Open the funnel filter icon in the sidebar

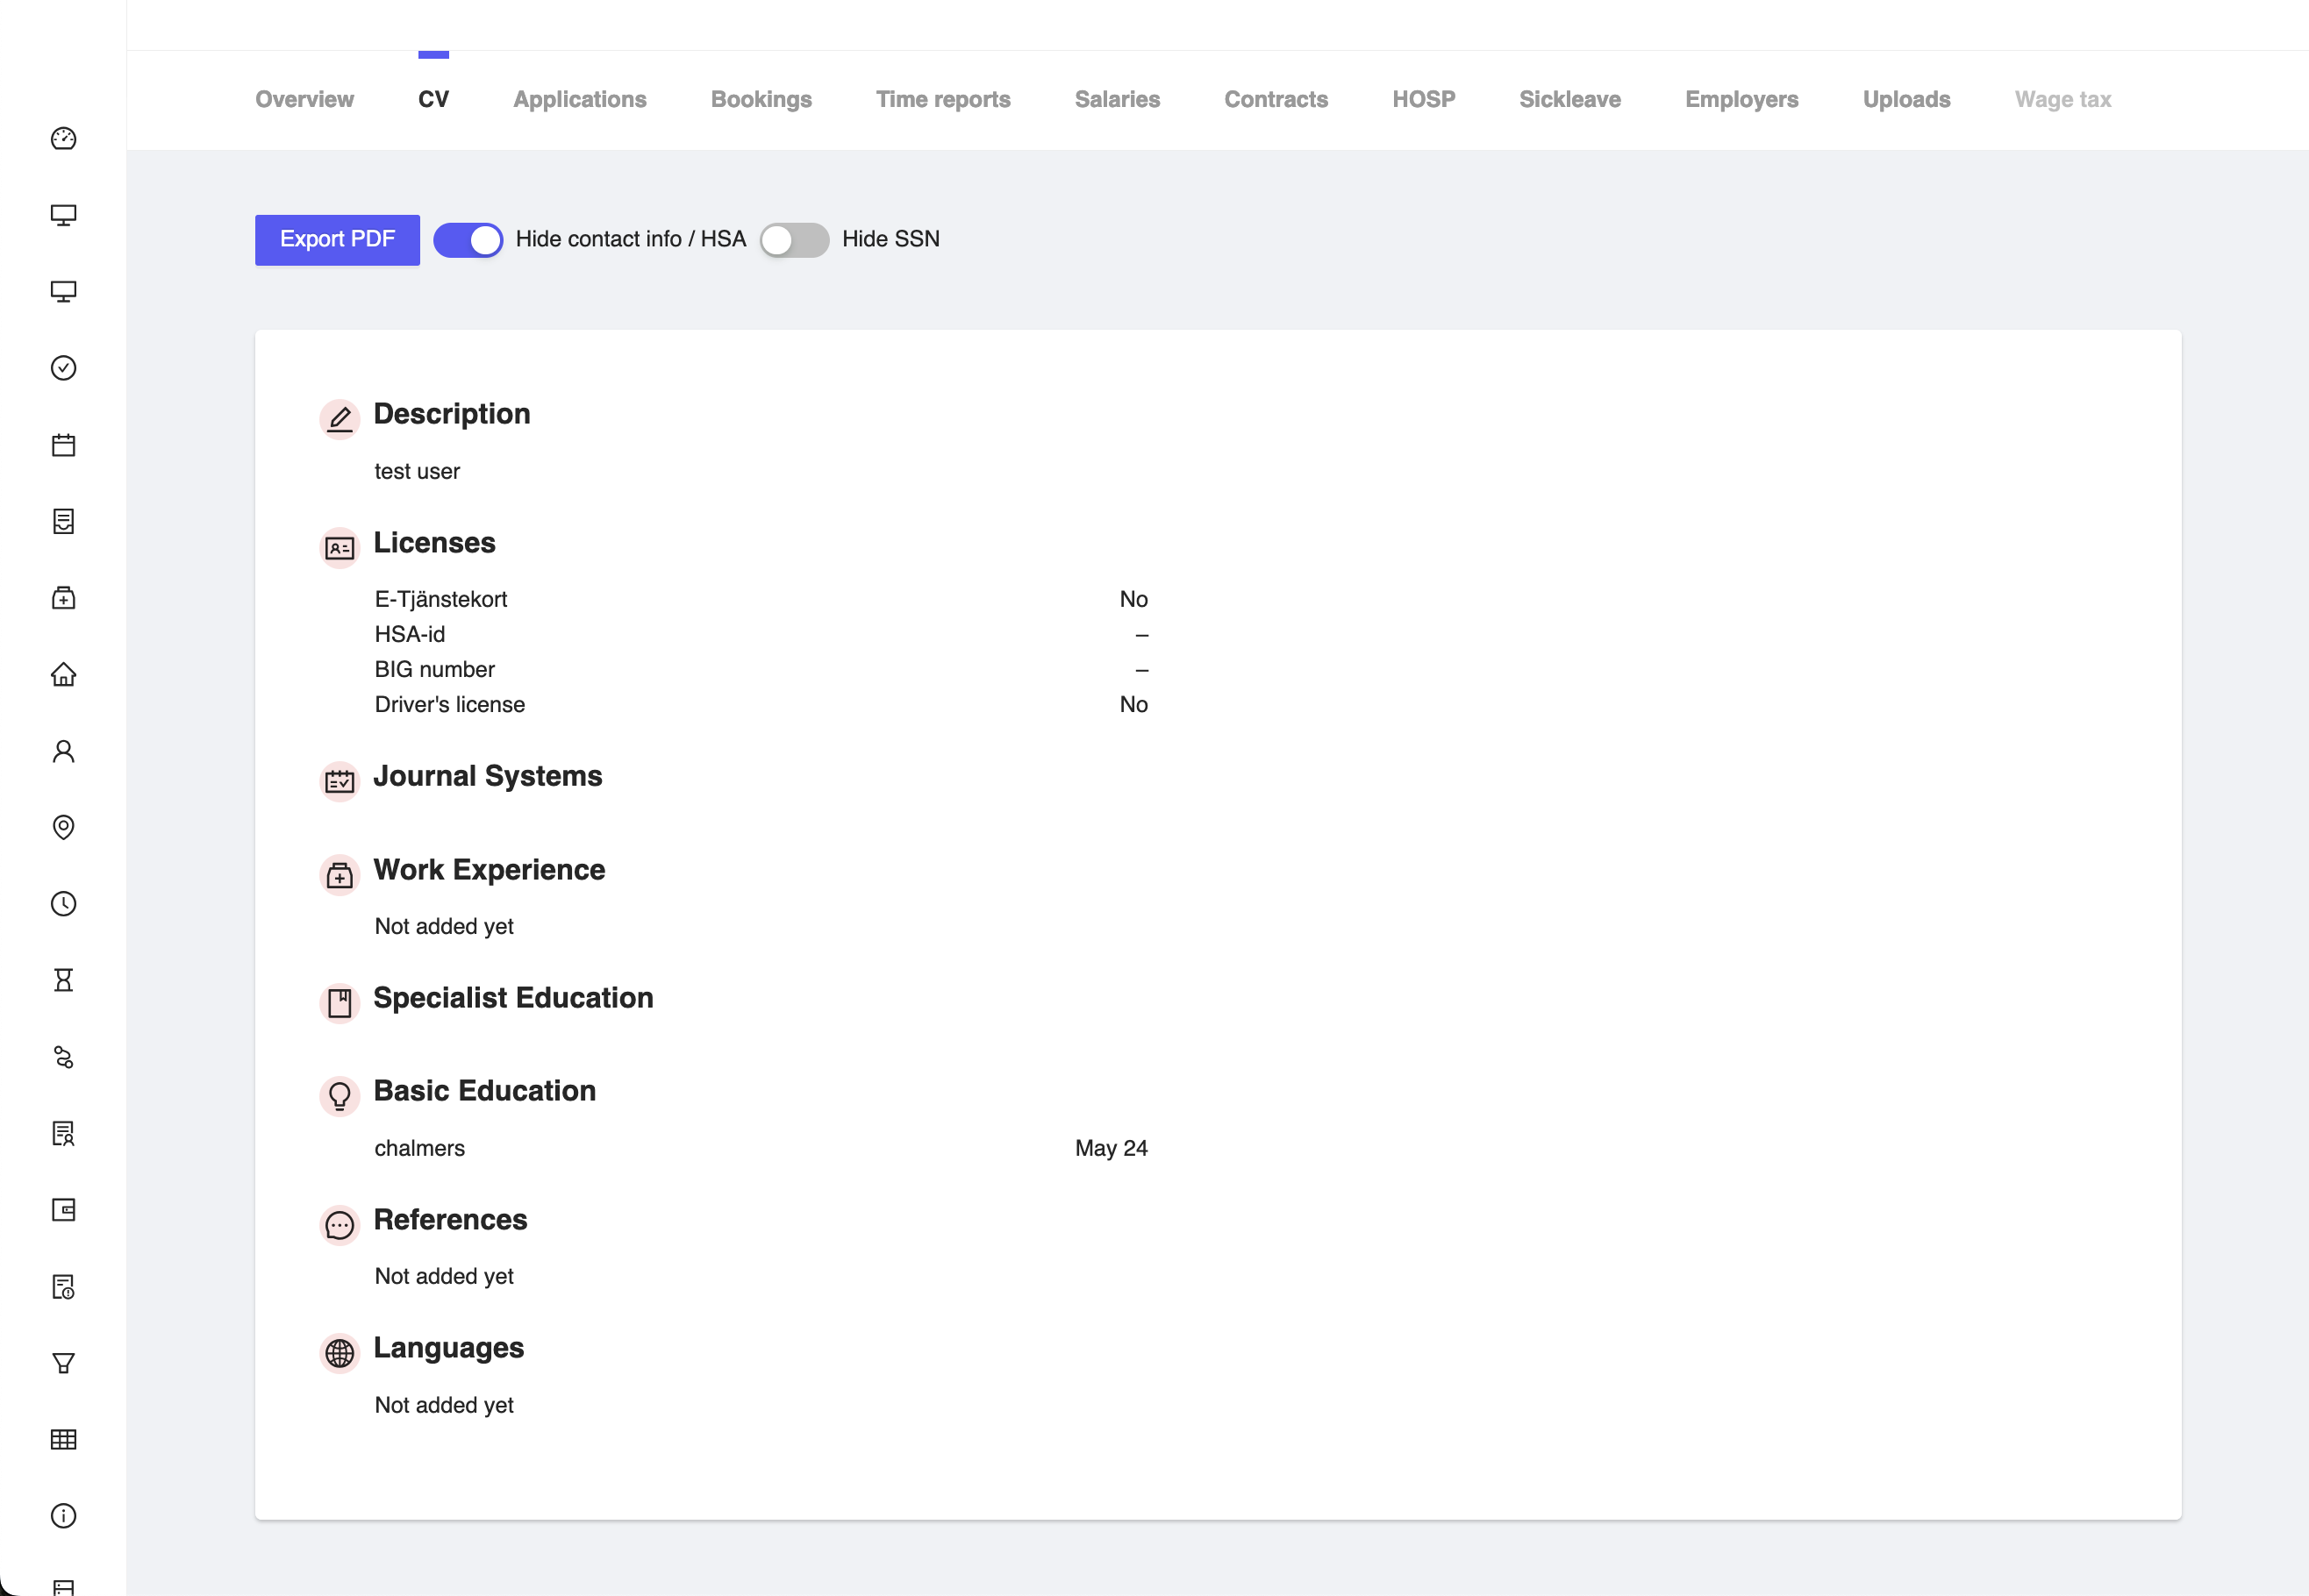[x=63, y=1362]
